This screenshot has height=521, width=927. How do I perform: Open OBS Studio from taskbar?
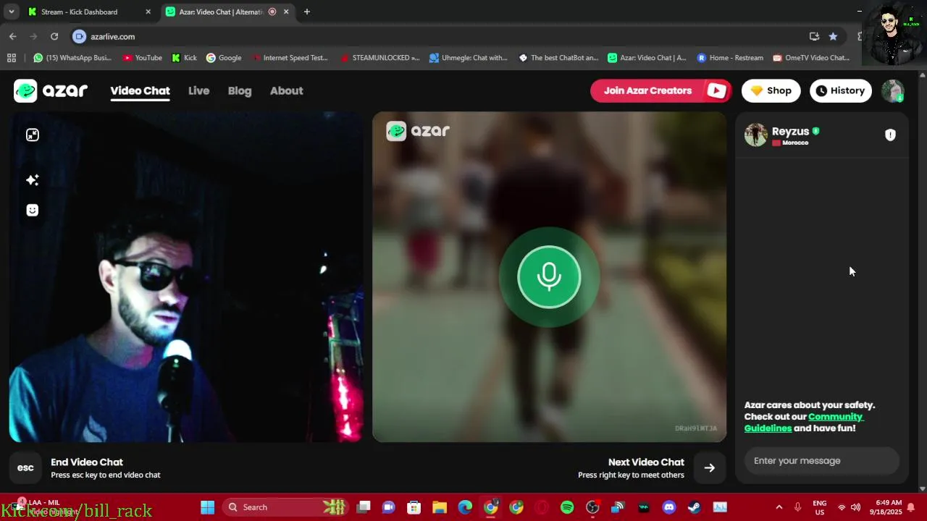[592, 507]
